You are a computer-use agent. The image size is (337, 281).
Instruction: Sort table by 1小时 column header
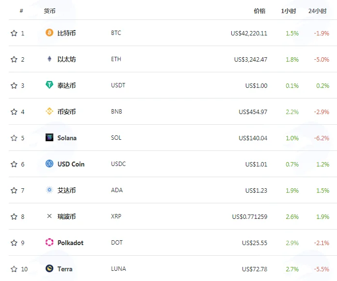[289, 11]
